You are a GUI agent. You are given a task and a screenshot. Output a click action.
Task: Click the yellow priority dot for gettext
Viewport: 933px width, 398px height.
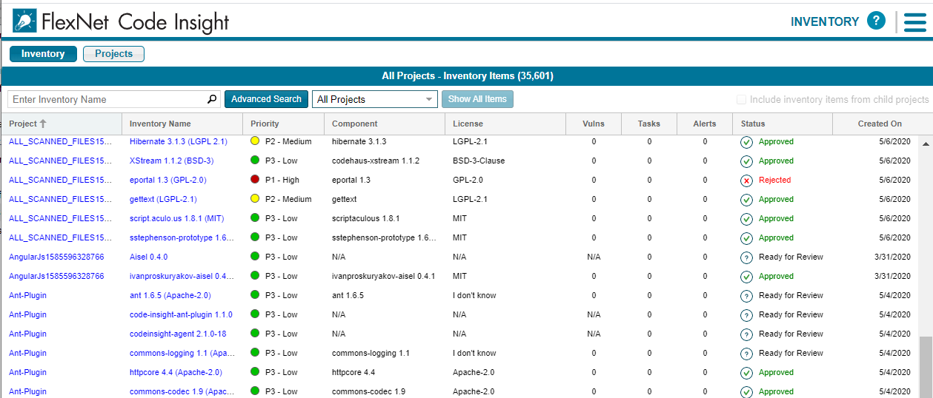[255, 198]
